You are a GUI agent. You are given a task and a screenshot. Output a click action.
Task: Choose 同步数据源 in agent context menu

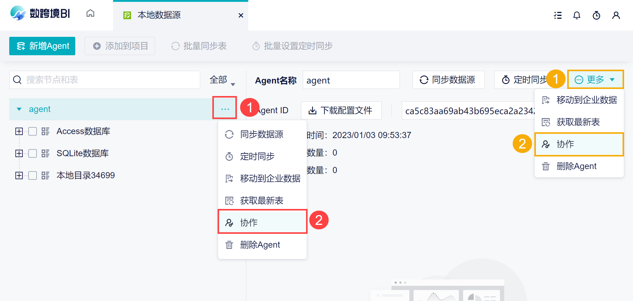click(262, 134)
